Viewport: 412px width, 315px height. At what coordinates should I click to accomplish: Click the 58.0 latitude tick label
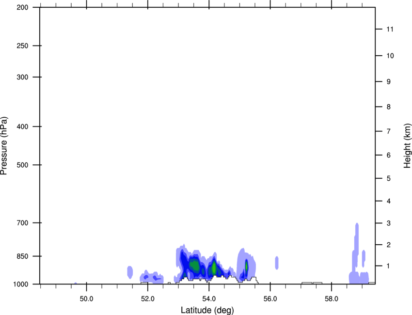point(332,299)
